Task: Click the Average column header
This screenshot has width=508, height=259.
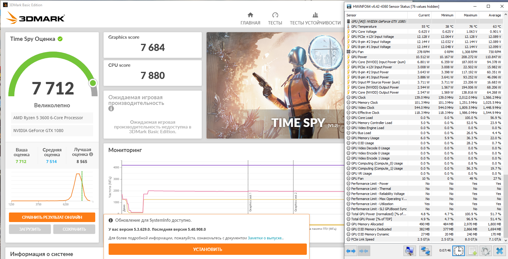Action: (491, 15)
